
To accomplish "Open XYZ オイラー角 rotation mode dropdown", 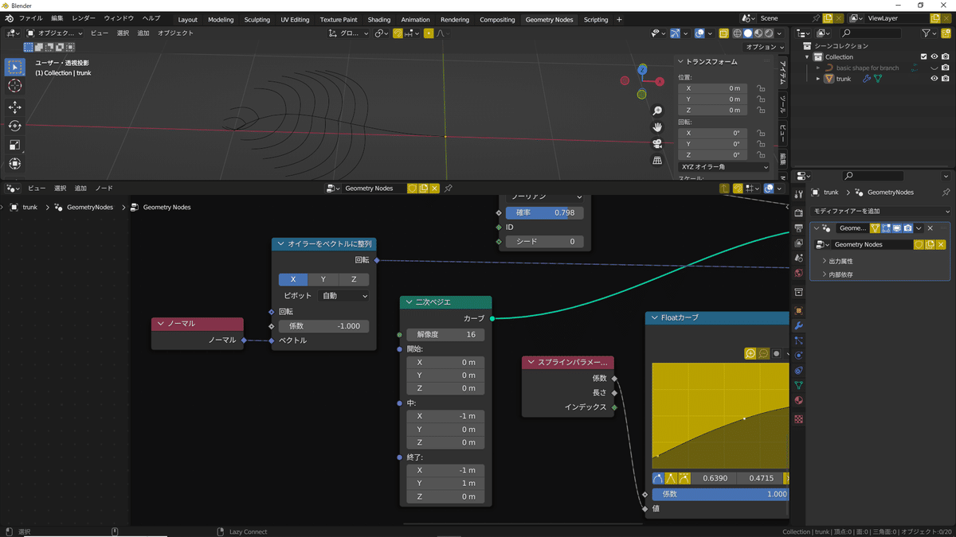I will (724, 167).
